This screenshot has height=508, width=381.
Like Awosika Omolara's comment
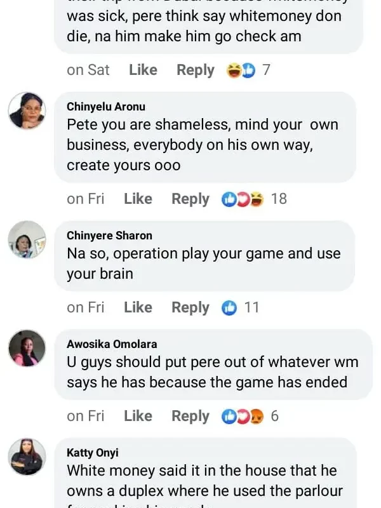coord(138,417)
